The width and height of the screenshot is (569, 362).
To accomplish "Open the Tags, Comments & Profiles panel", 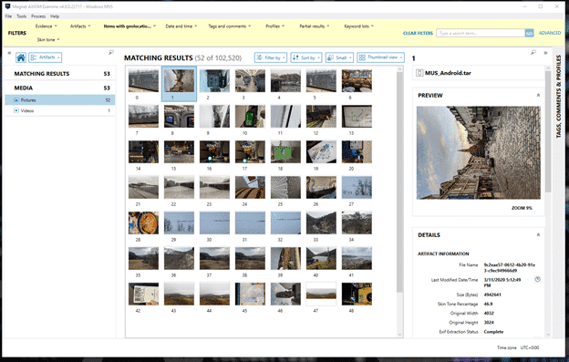I will (558, 97).
